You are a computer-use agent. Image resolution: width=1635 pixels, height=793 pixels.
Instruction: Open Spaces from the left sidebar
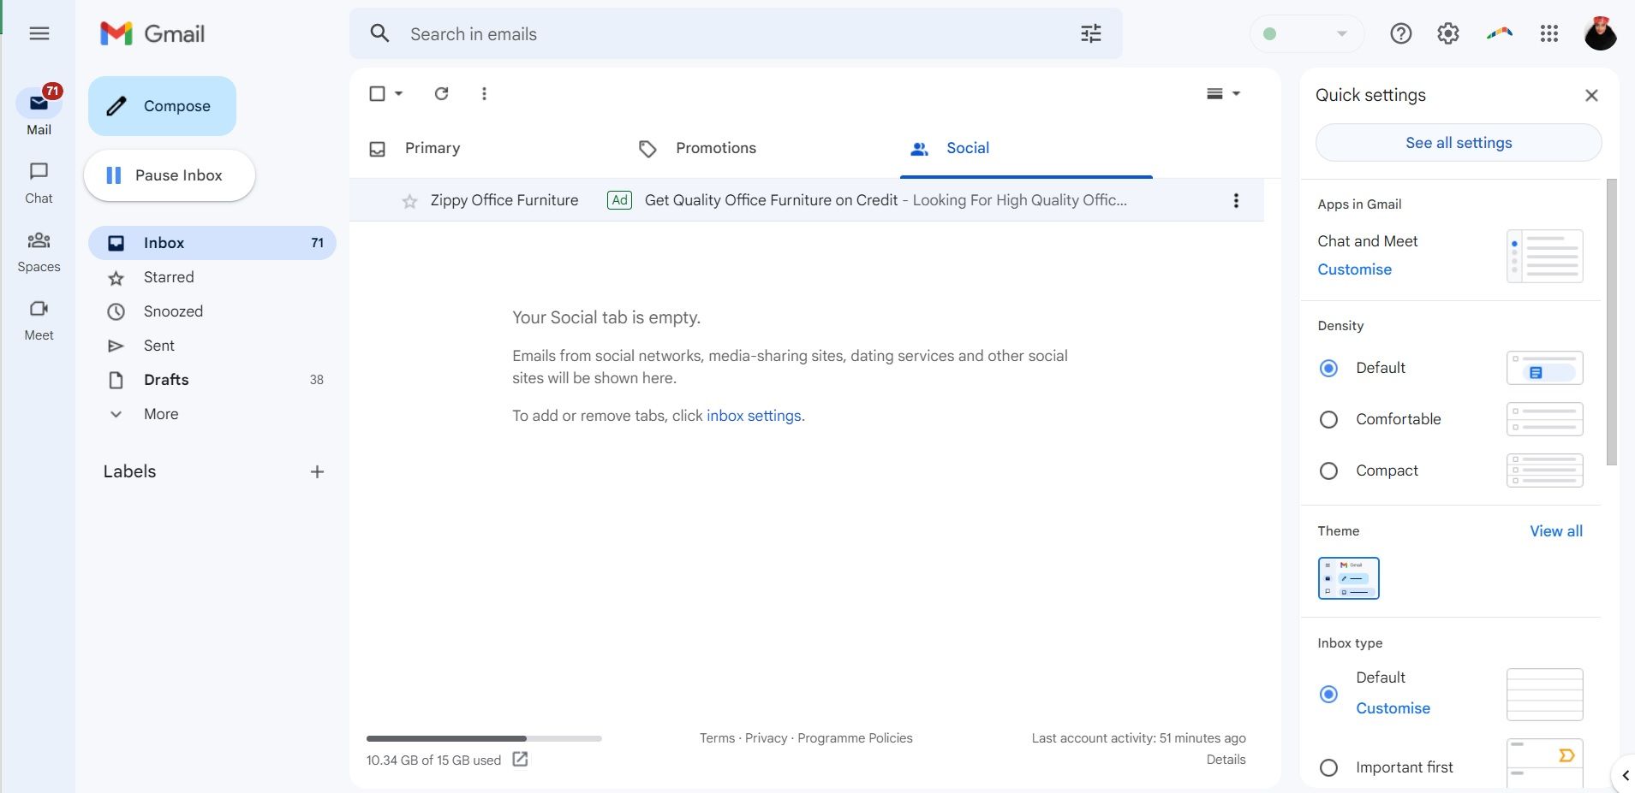click(39, 250)
